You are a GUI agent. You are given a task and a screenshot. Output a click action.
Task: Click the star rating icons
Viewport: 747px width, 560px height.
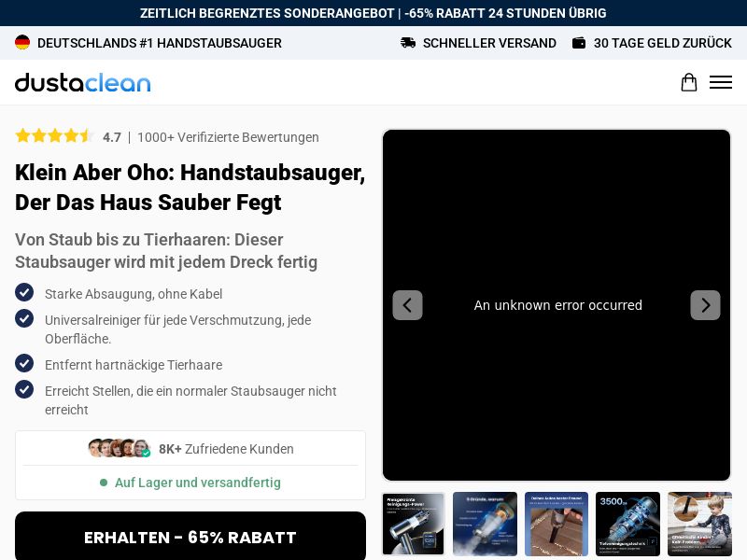(x=54, y=136)
